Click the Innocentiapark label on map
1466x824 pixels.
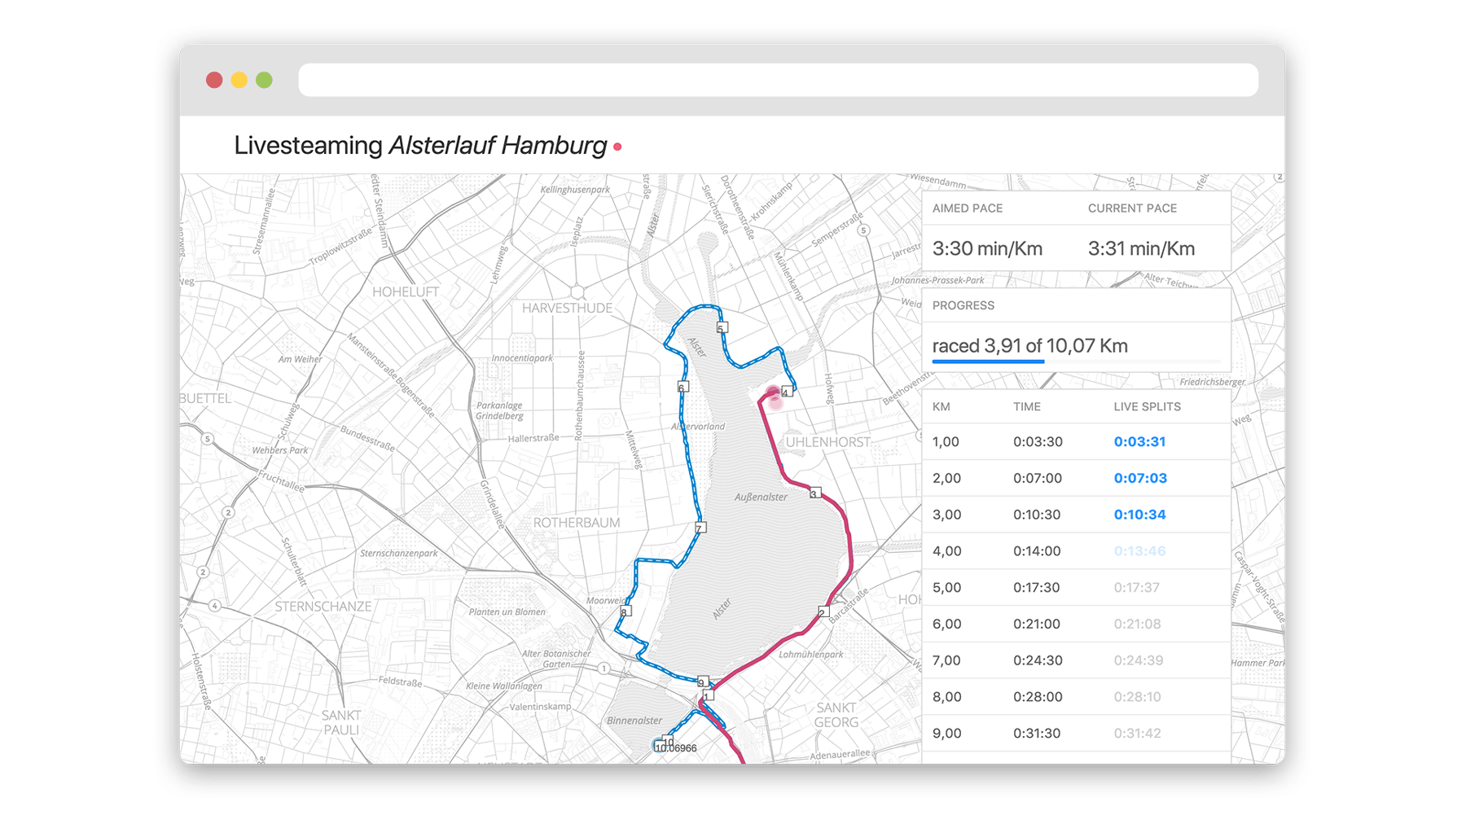522,357
